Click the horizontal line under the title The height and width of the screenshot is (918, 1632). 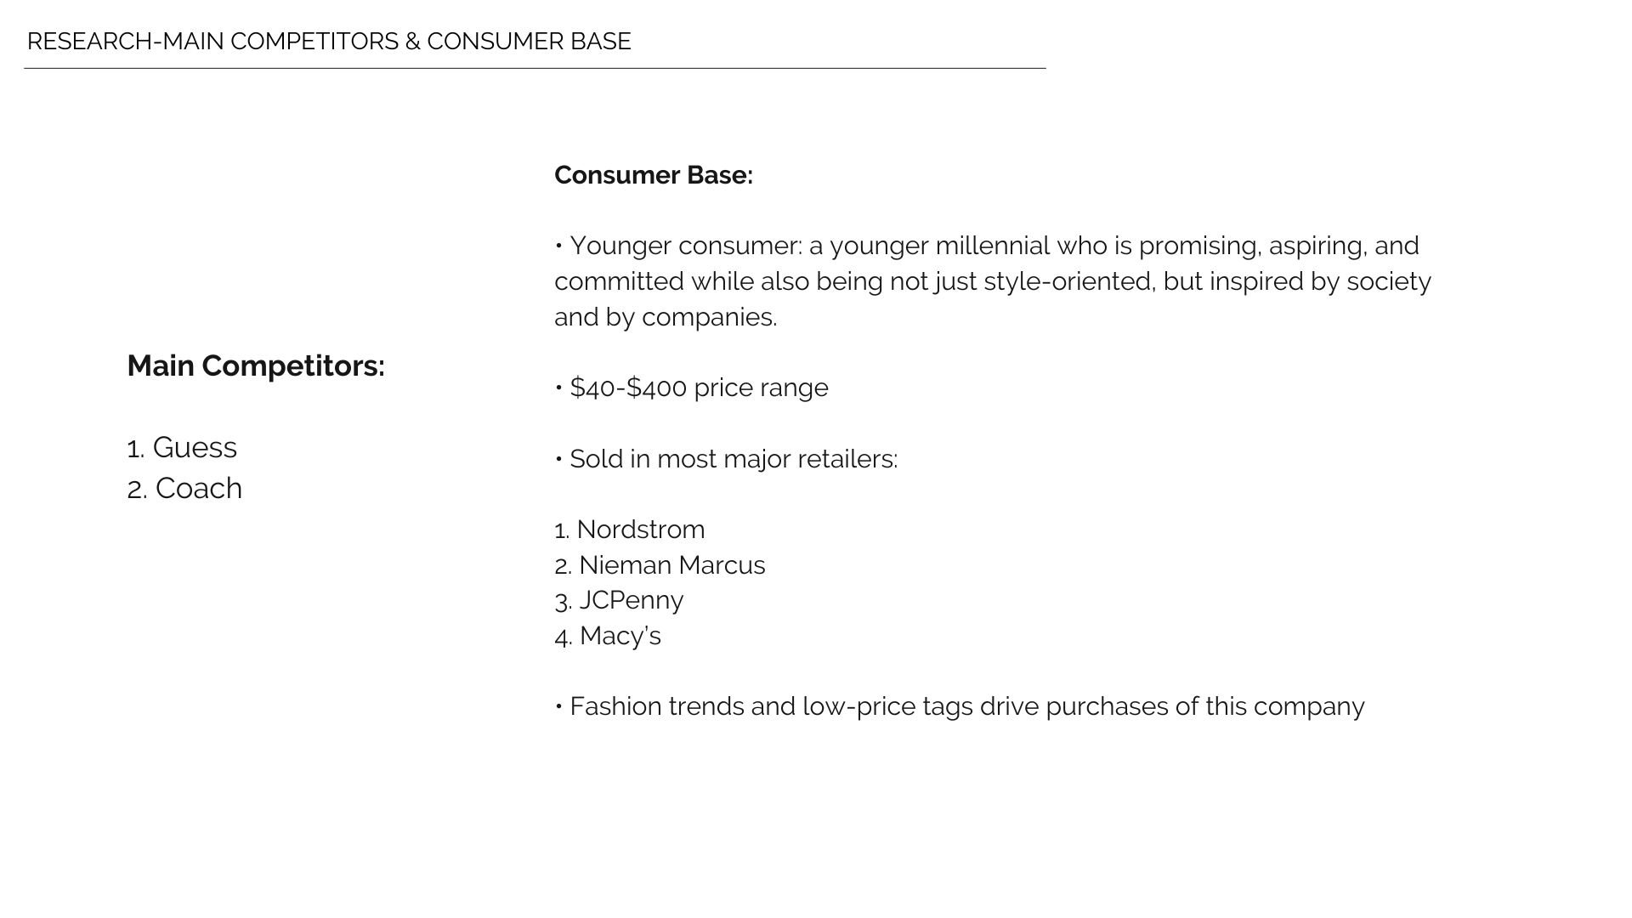coord(535,68)
